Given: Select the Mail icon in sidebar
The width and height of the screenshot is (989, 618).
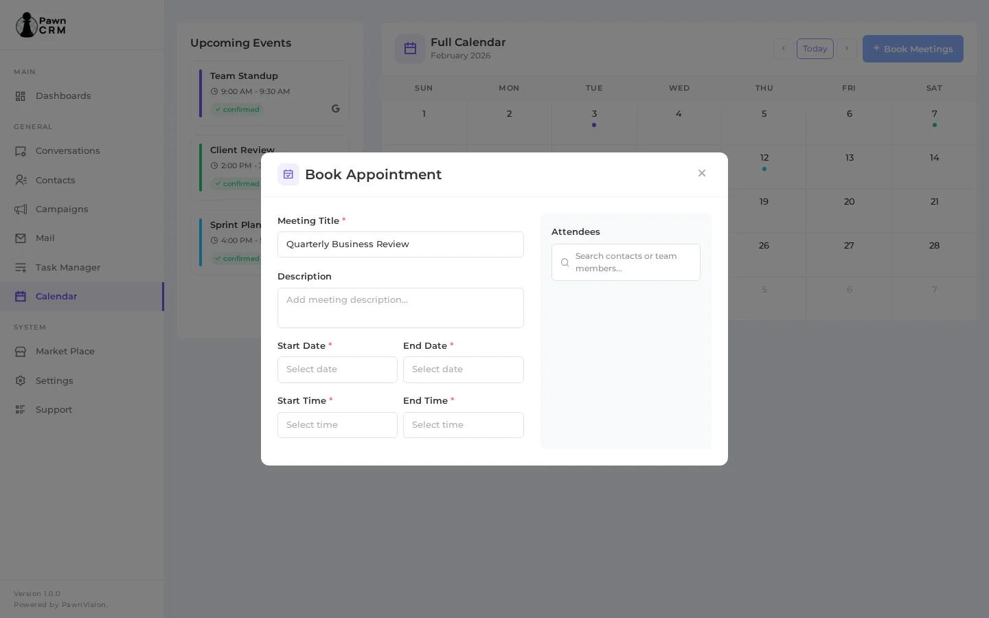Looking at the screenshot, I should [x=21, y=238].
